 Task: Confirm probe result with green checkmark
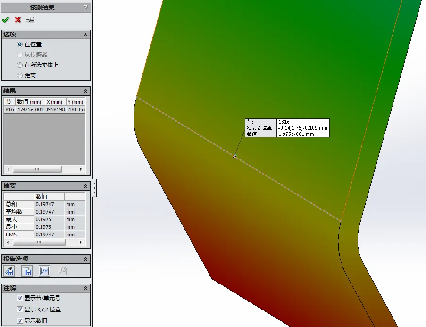point(6,19)
